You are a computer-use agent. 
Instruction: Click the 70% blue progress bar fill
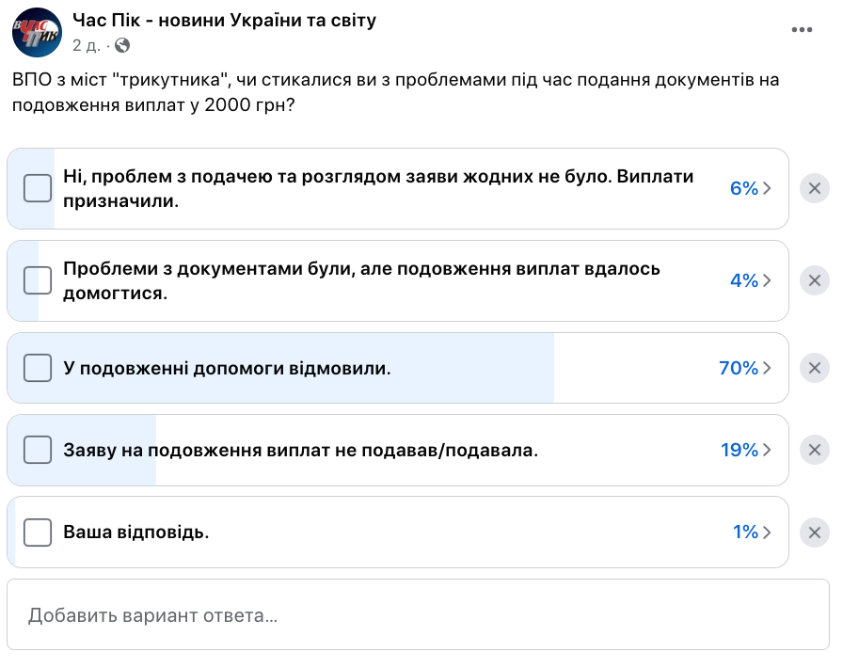[x=282, y=368]
